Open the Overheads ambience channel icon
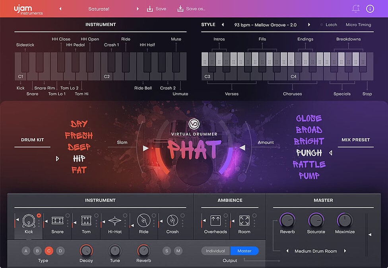Image resolution: width=388 pixels, height=268 pixels. 215,221
